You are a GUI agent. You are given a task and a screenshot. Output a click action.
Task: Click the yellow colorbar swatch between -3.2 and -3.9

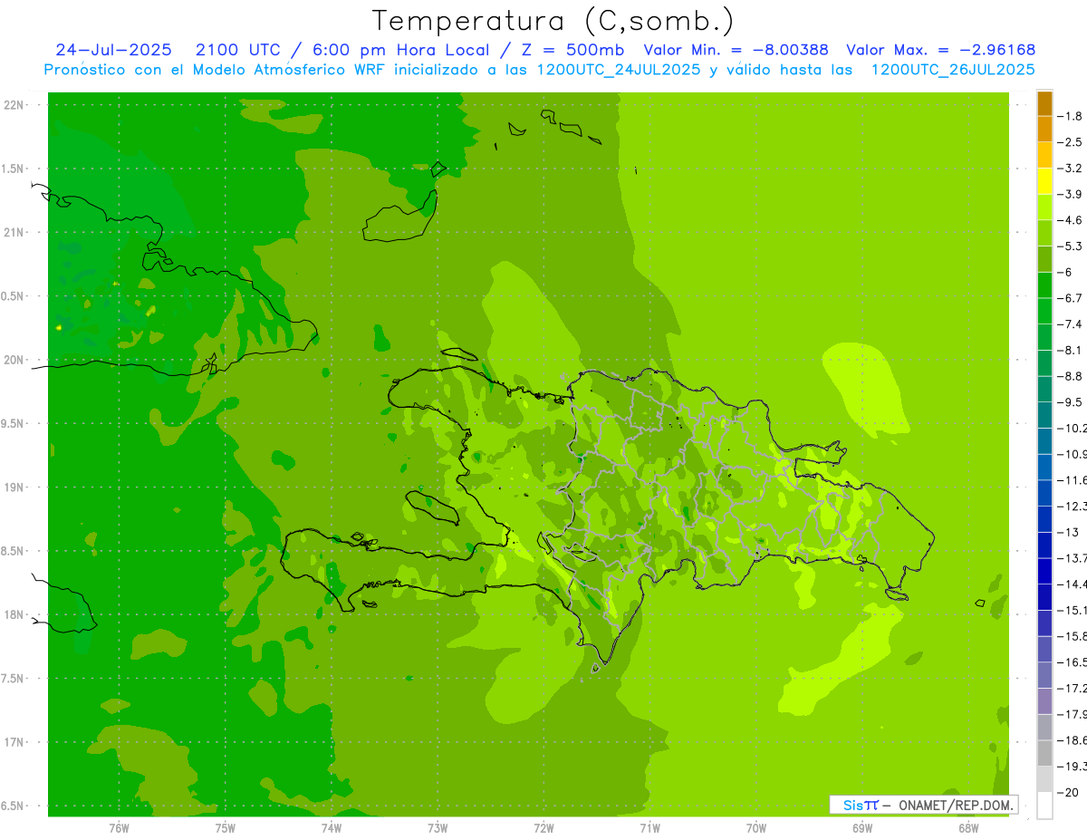(x=1044, y=180)
